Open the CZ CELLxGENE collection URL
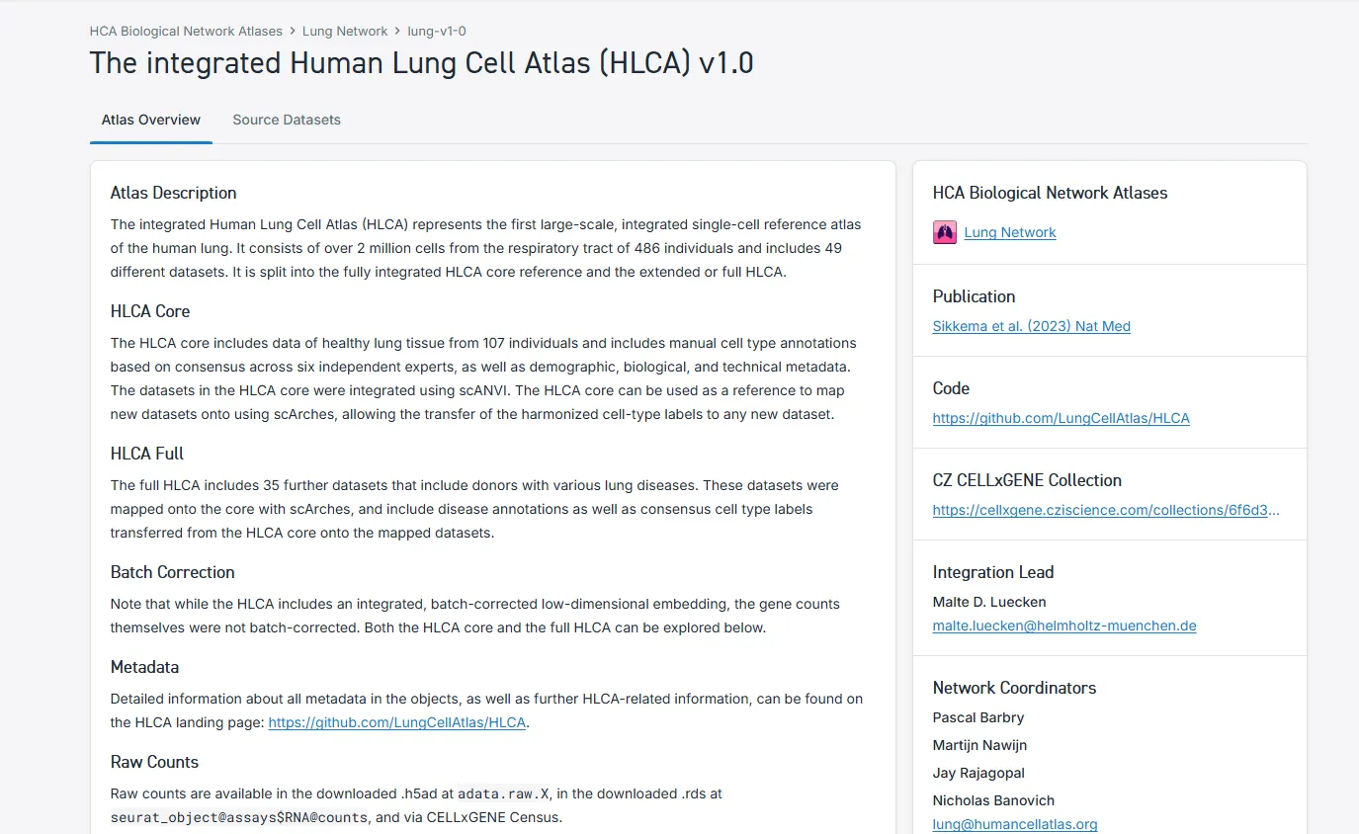The width and height of the screenshot is (1359, 834). [x=1106, y=510]
